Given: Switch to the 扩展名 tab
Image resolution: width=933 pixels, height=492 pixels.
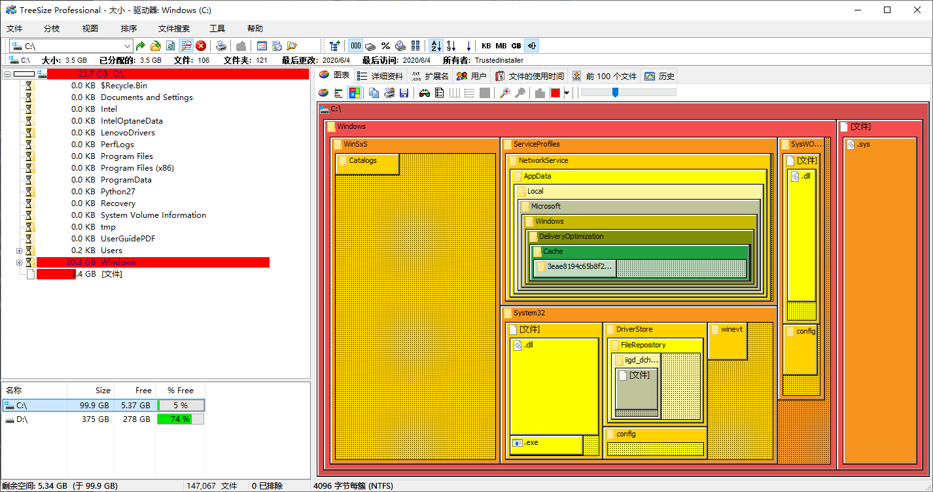Looking at the screenshot, I should tap(430, 76).
